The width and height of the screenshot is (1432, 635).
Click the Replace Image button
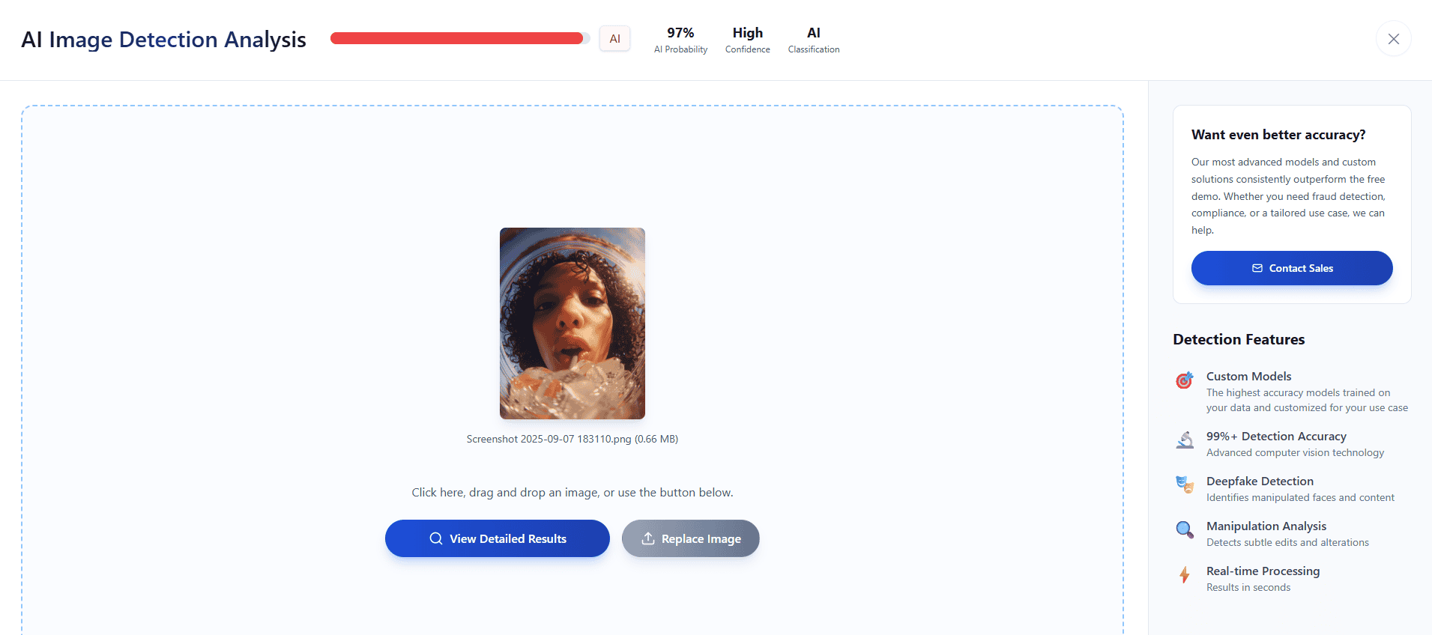pos(691,538)
